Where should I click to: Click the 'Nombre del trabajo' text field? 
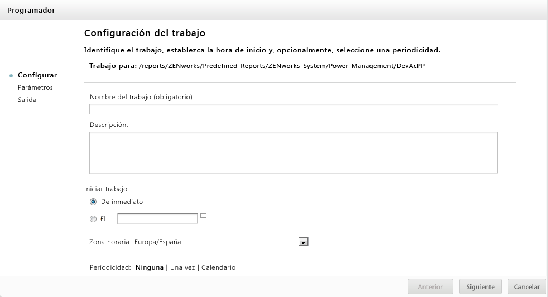click(294, 109)
